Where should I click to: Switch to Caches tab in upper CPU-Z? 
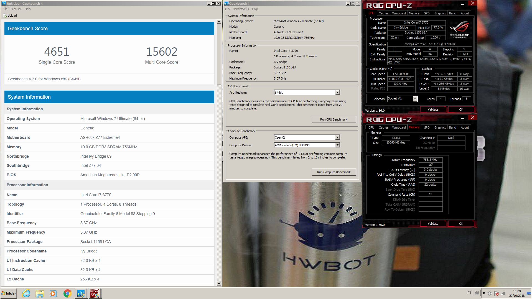[x=383, y=13]
